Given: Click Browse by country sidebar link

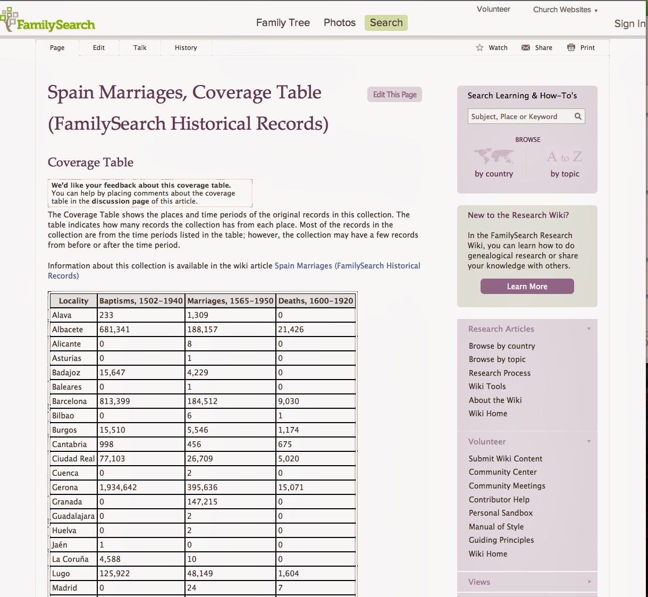Looking at the screenshot, I should [x=502, y=346].
